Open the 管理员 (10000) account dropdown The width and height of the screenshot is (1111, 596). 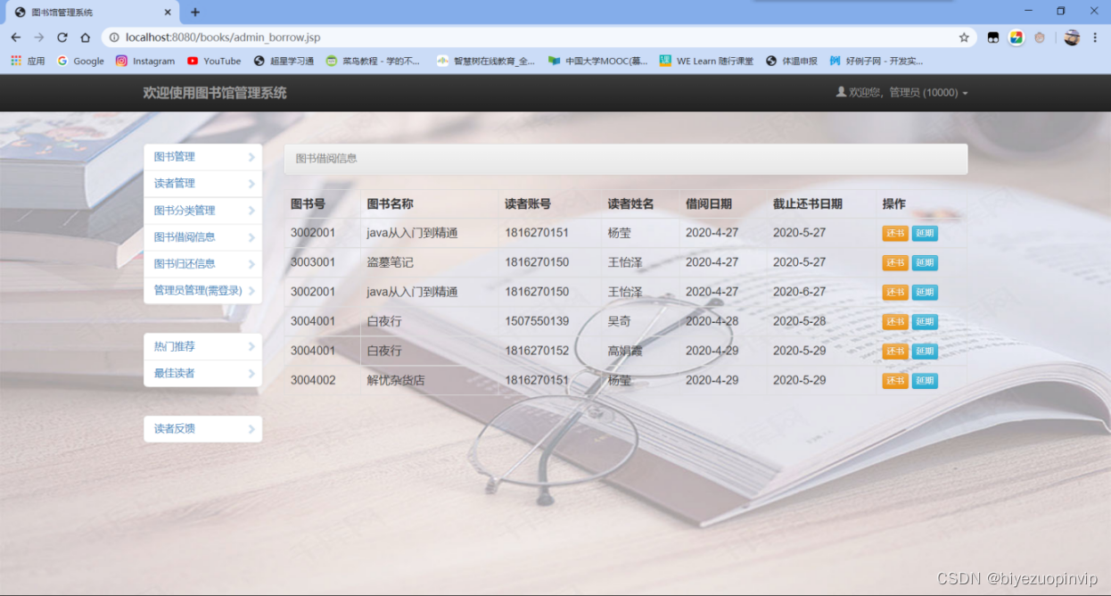pos(911,92)
